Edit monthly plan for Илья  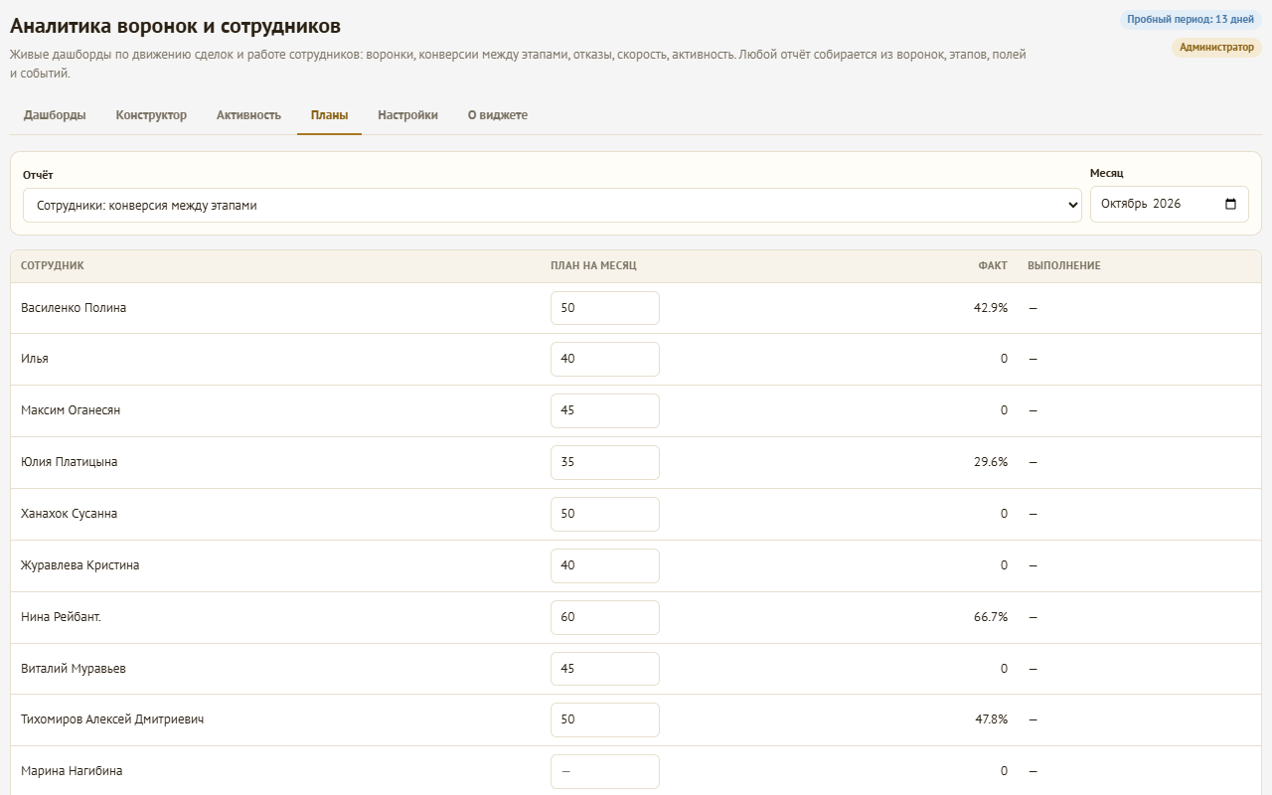605,359
